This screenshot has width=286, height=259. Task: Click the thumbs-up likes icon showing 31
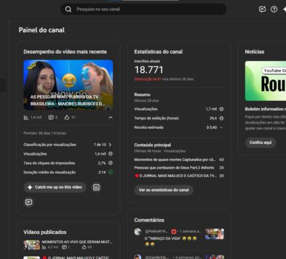click(67, 118)
